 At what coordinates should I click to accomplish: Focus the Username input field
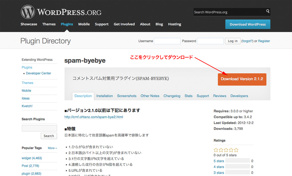(x=167, y=41)
